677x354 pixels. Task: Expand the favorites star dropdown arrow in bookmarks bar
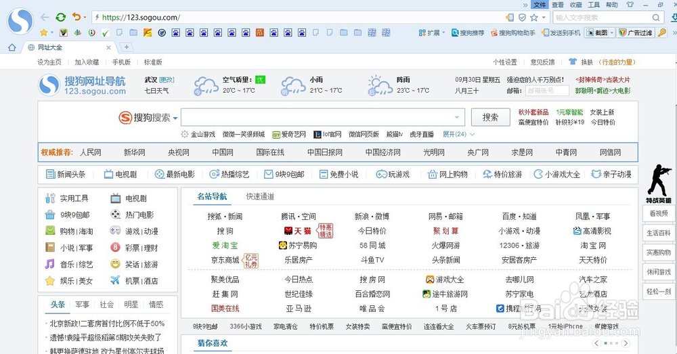(52, 32)
